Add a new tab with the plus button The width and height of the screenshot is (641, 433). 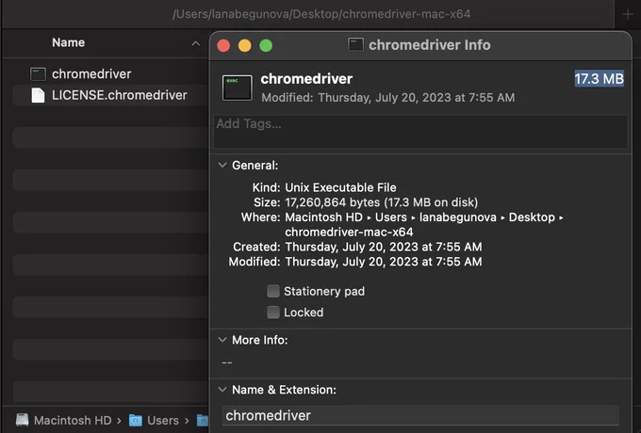coord(628,14)
